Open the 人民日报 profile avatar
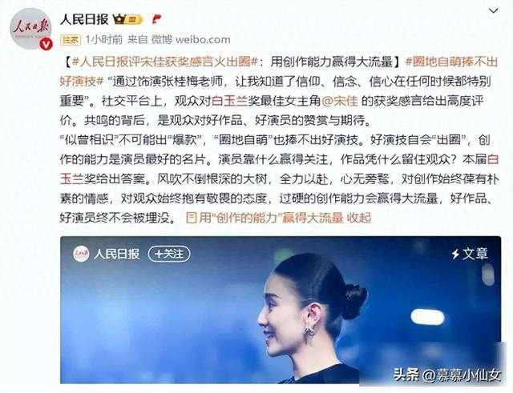The width and height of the screenshot is (513, 393). [30, 29]
